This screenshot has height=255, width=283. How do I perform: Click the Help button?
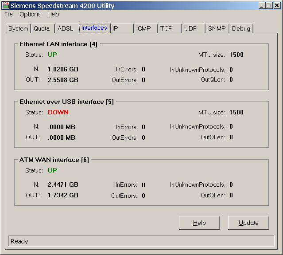199,223
